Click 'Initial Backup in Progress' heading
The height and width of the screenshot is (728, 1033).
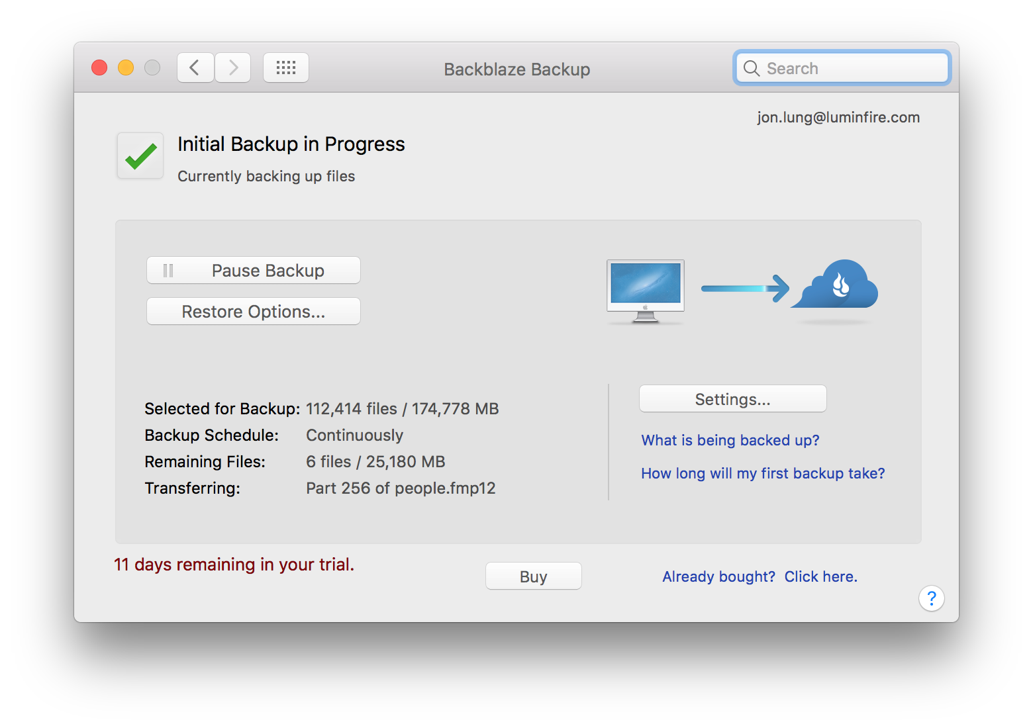point(291,144)
